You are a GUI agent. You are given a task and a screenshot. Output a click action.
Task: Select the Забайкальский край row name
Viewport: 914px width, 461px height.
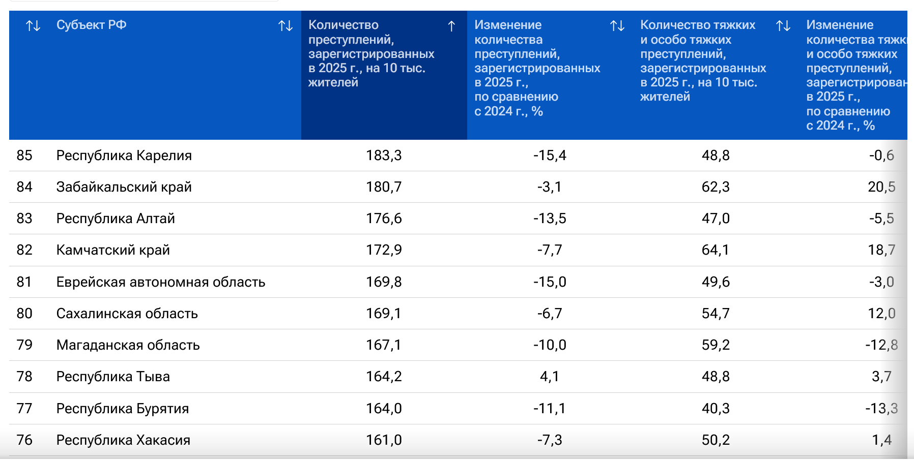(124, 187)
